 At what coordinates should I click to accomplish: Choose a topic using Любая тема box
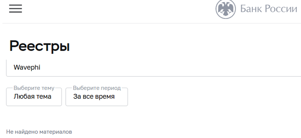[x=34, y=97]
